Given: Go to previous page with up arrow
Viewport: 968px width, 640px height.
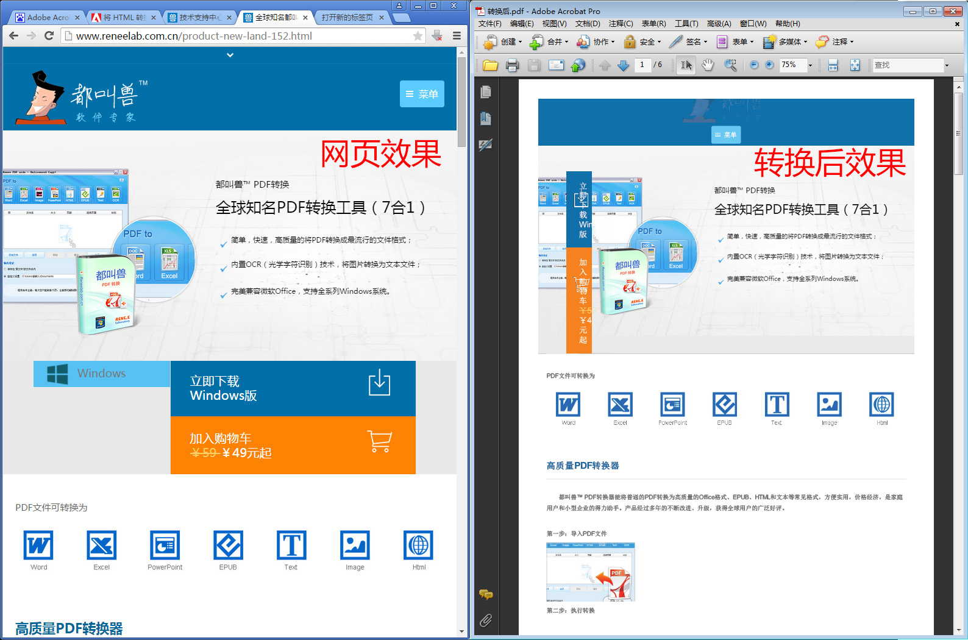Looking at the screenshot, I should 605,65.
